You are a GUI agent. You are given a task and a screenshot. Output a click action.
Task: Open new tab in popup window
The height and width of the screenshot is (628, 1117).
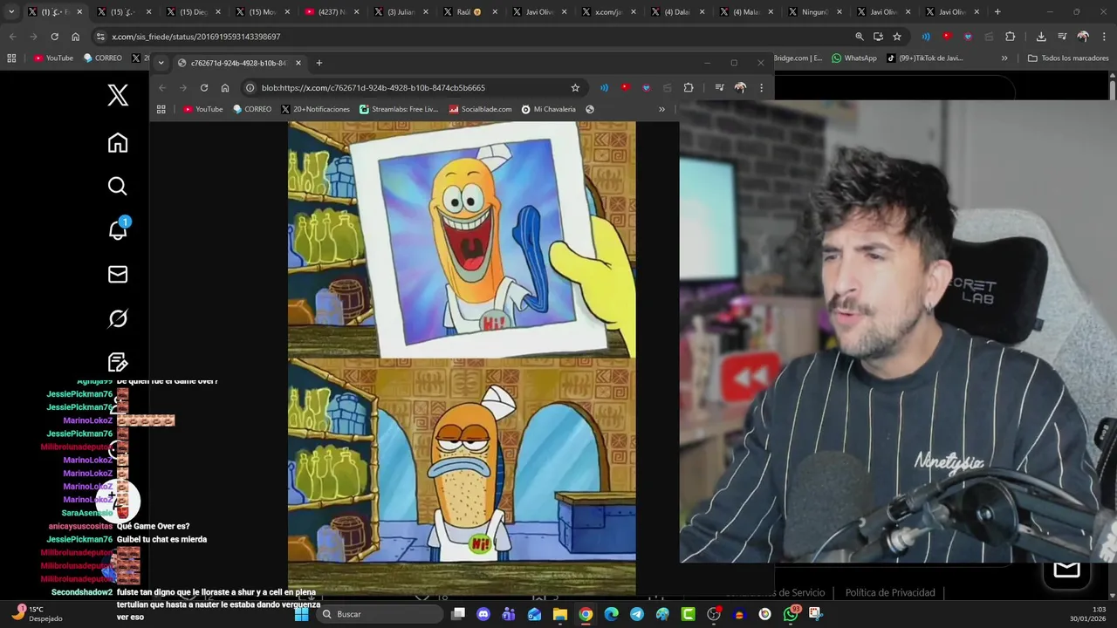pyautogui.click(x=319, y=63)
